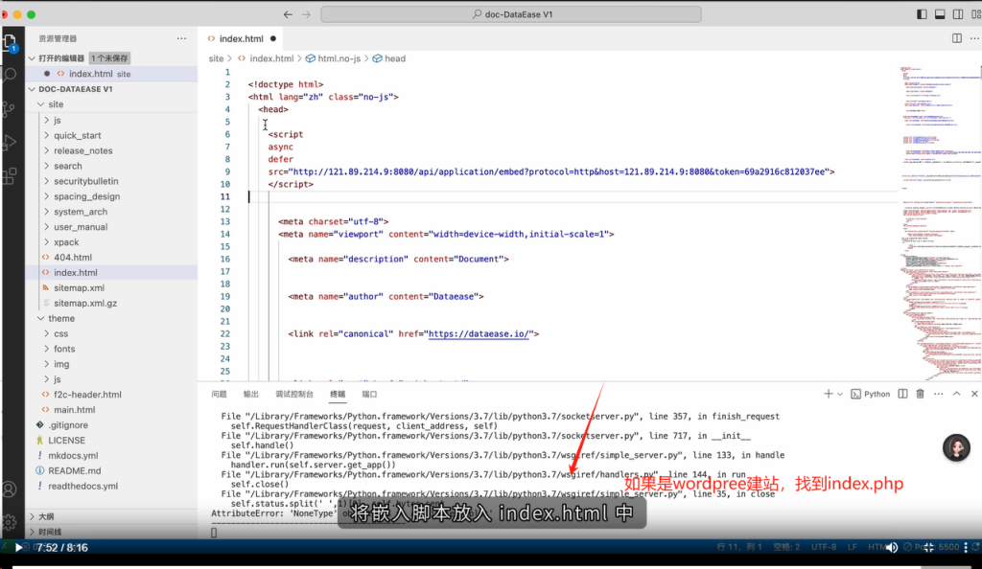
Task: Split the editor to the right
Action: (x=957, y=38)
